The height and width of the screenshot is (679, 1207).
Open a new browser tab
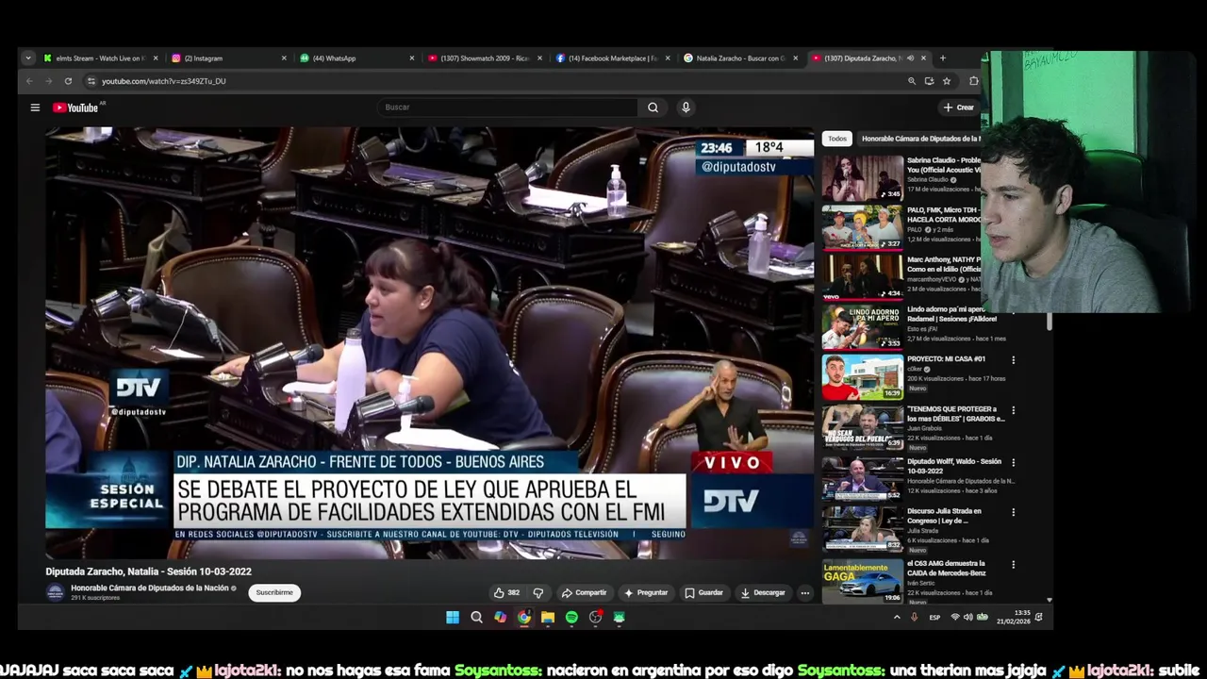pyautogui.click(x=942, y=58)
